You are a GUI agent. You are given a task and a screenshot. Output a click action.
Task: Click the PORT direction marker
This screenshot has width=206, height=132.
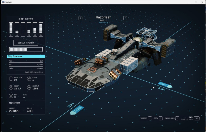(165, 85)
